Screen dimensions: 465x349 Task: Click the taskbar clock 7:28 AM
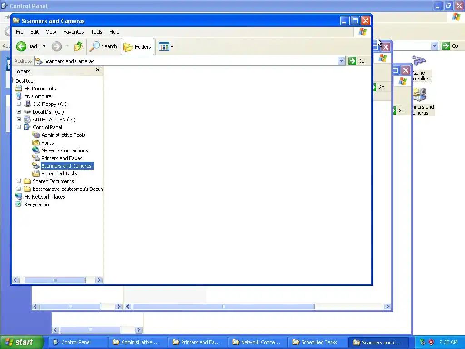[x=448, y=342]
